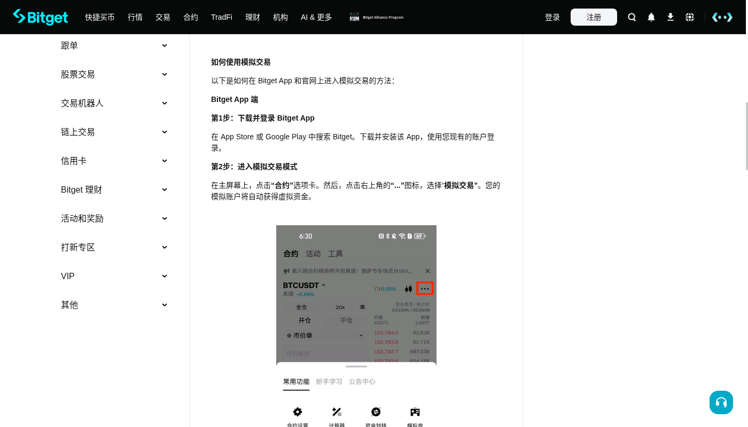748x427 pixels.
Task: Click the app screenshot tutorial image
Action: pyautogui.click(x=356, y=326)
